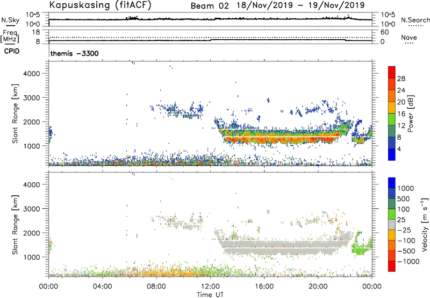This screenshot has height=298, width=430.
Task: Click the blue top segment of velocity colorbar
Action: click(392, 183)
